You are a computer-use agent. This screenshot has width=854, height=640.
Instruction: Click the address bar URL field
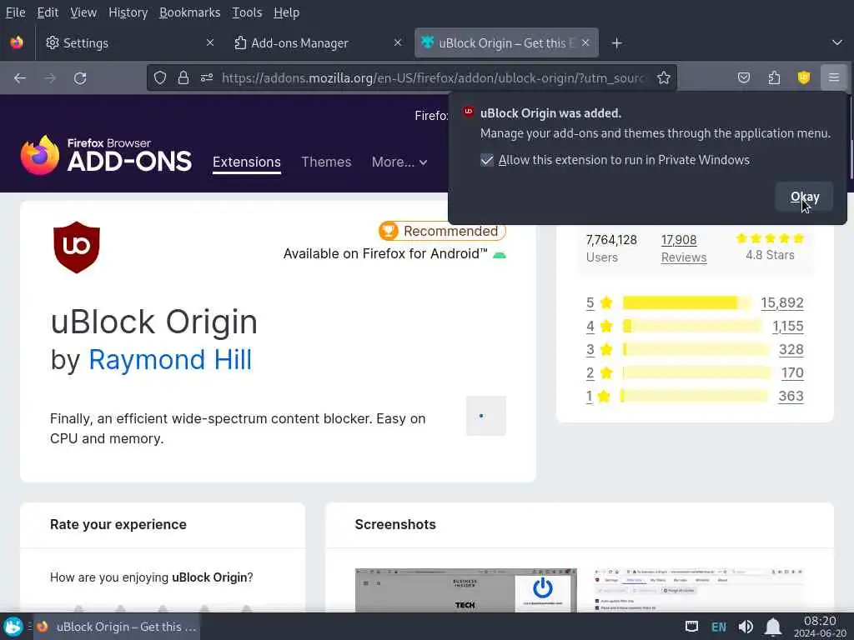[433, 77]
